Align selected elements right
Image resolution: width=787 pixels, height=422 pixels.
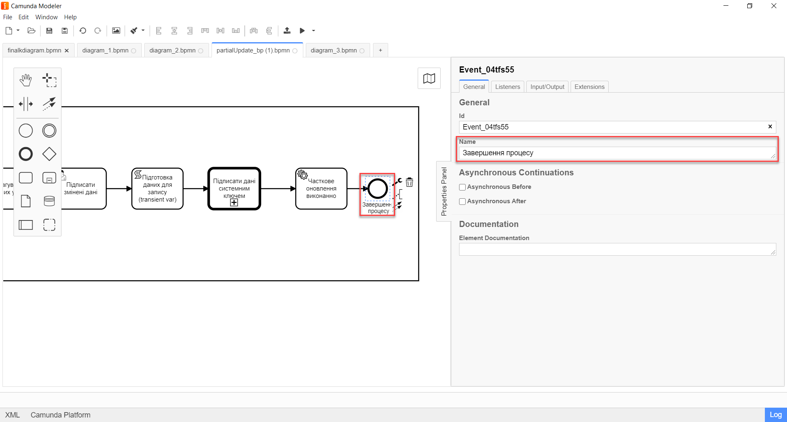tap(190, 30)
